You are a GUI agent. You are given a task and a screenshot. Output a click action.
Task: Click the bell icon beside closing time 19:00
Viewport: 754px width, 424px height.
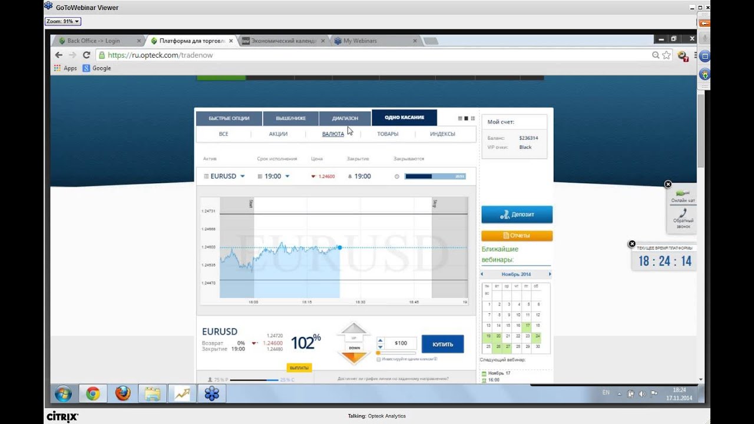coord(350,176)
